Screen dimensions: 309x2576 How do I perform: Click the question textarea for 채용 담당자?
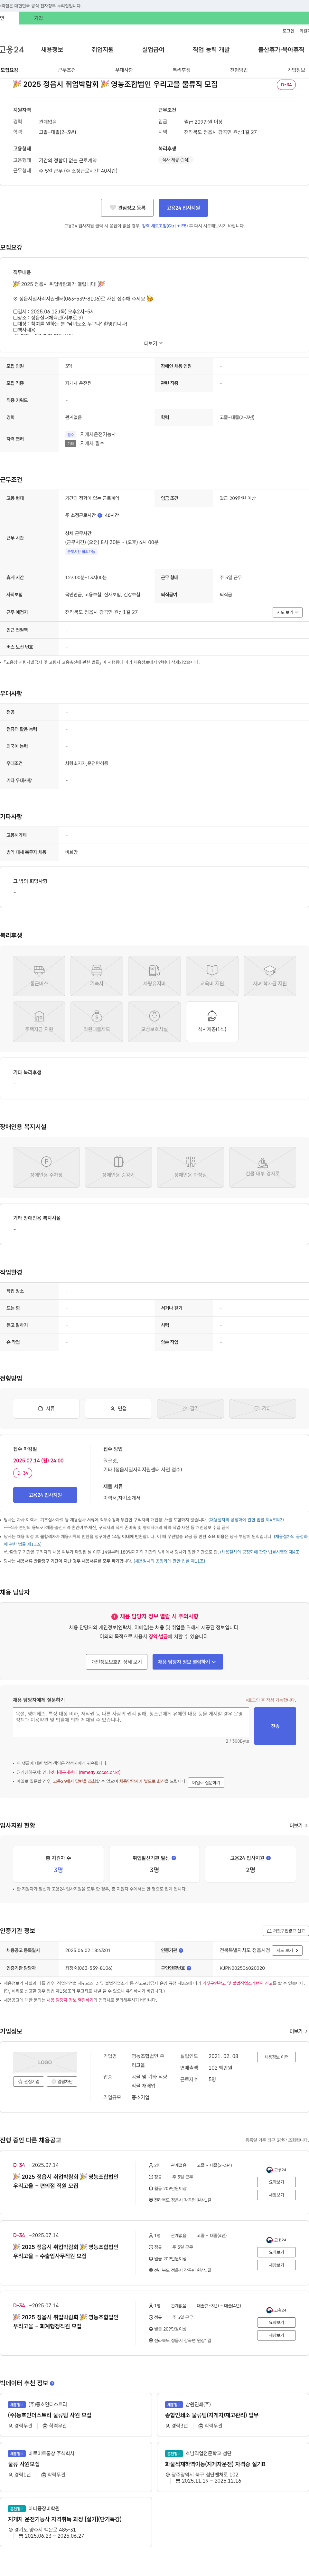[x=131, y=1722]
